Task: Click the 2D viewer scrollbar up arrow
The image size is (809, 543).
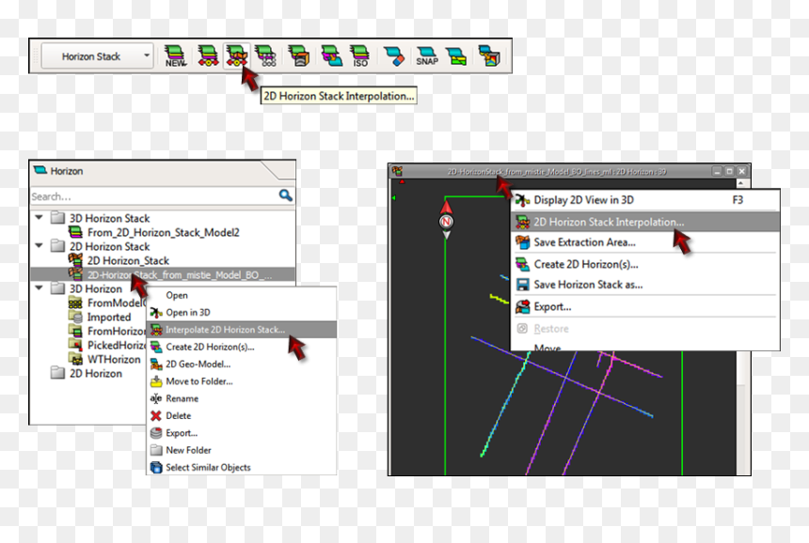Action: tap(741, 183)
